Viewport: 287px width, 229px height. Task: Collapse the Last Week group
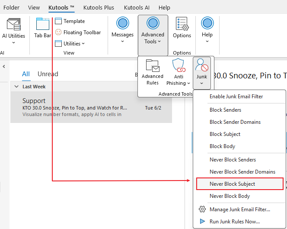click(x=16, y=87)
